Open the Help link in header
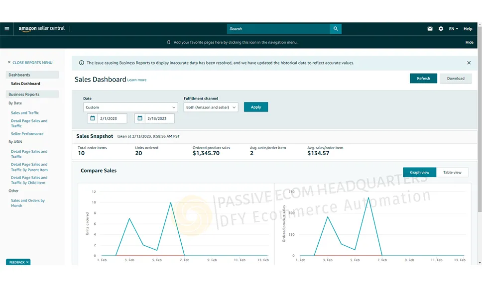The image size is (482, 288). [x=468, y=29]
